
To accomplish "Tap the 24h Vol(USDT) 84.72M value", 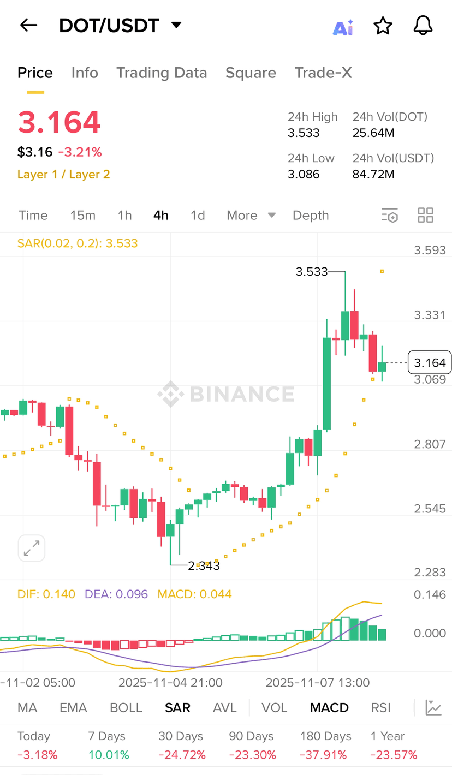I will tap(373, 175).
